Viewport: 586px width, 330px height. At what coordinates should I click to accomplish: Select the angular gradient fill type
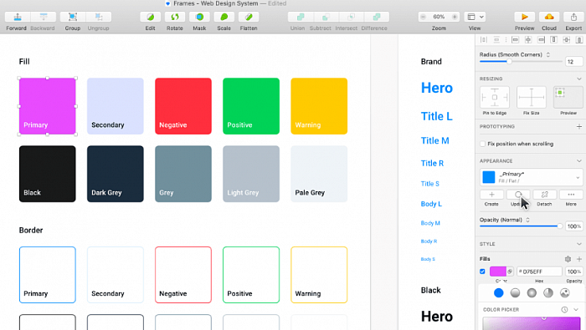[x=548, y=293]
